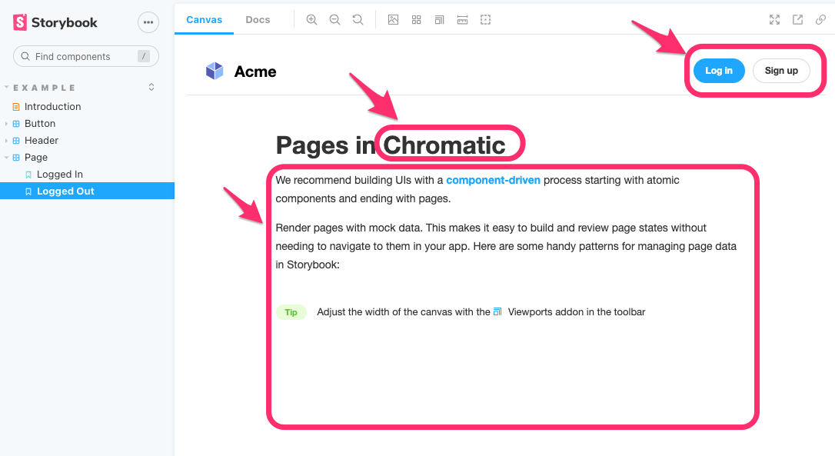Expand the Header component chevron

pos(6,141)
